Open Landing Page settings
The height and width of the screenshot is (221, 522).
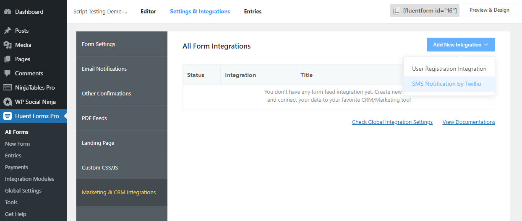122,143
